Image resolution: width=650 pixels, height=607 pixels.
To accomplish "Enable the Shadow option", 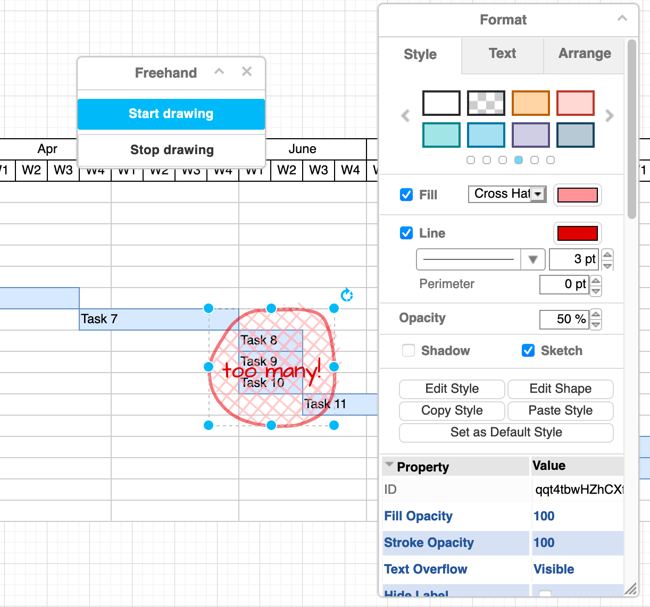I will tap(408, 350).
